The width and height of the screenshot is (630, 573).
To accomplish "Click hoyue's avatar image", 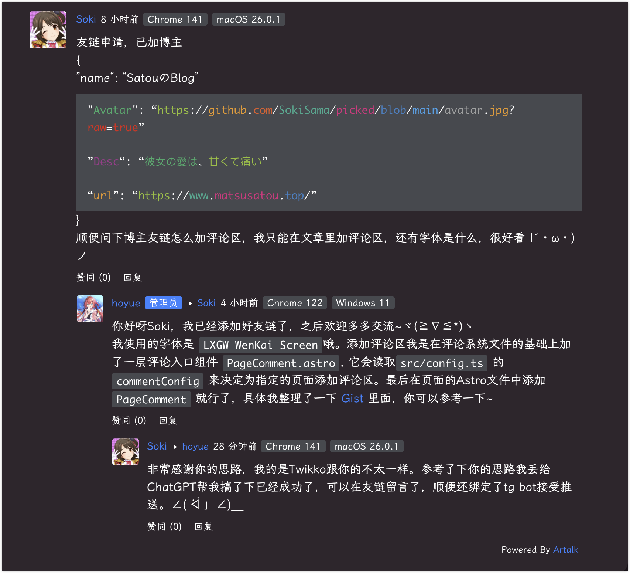I will pyautogui.click(x=90, y=309).
